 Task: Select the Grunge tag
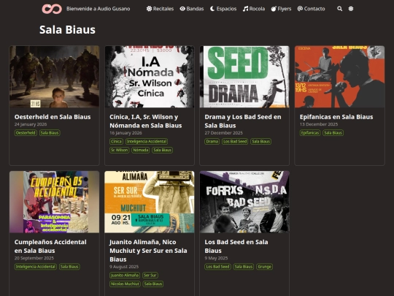click(x=264, y=267)
